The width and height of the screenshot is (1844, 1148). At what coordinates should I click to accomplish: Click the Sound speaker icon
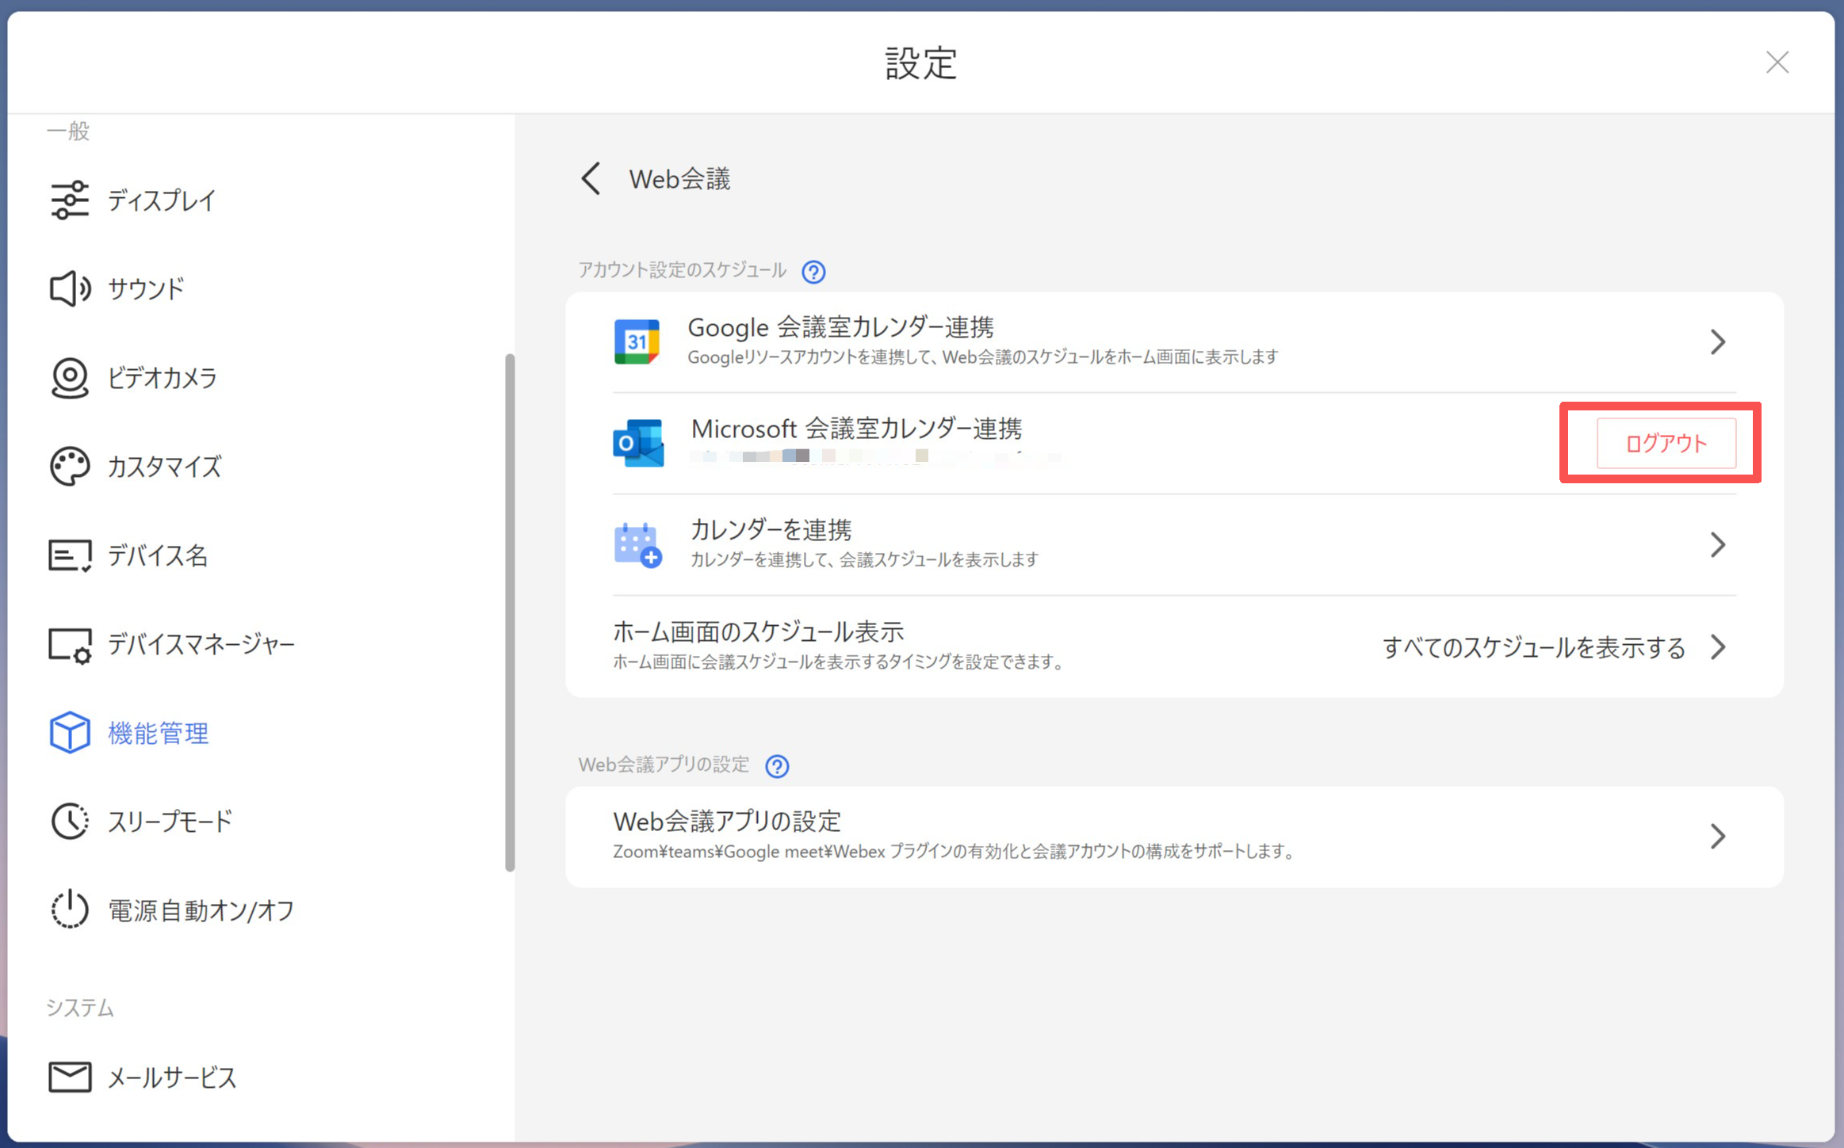coord(70,288)
